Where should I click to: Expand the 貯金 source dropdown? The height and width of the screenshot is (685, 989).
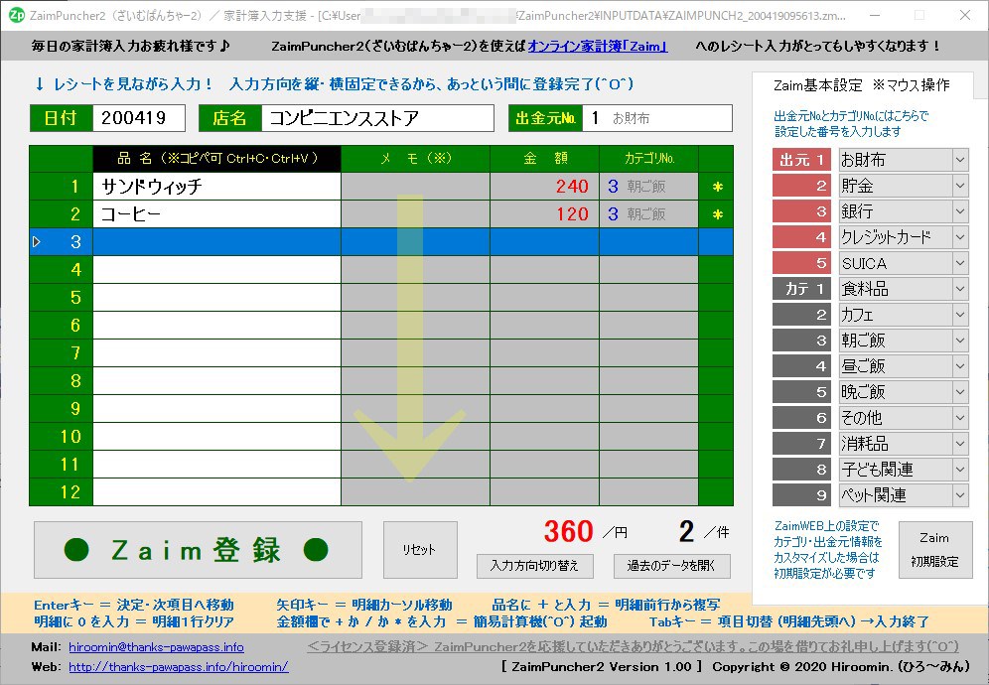tap(960, 186)
